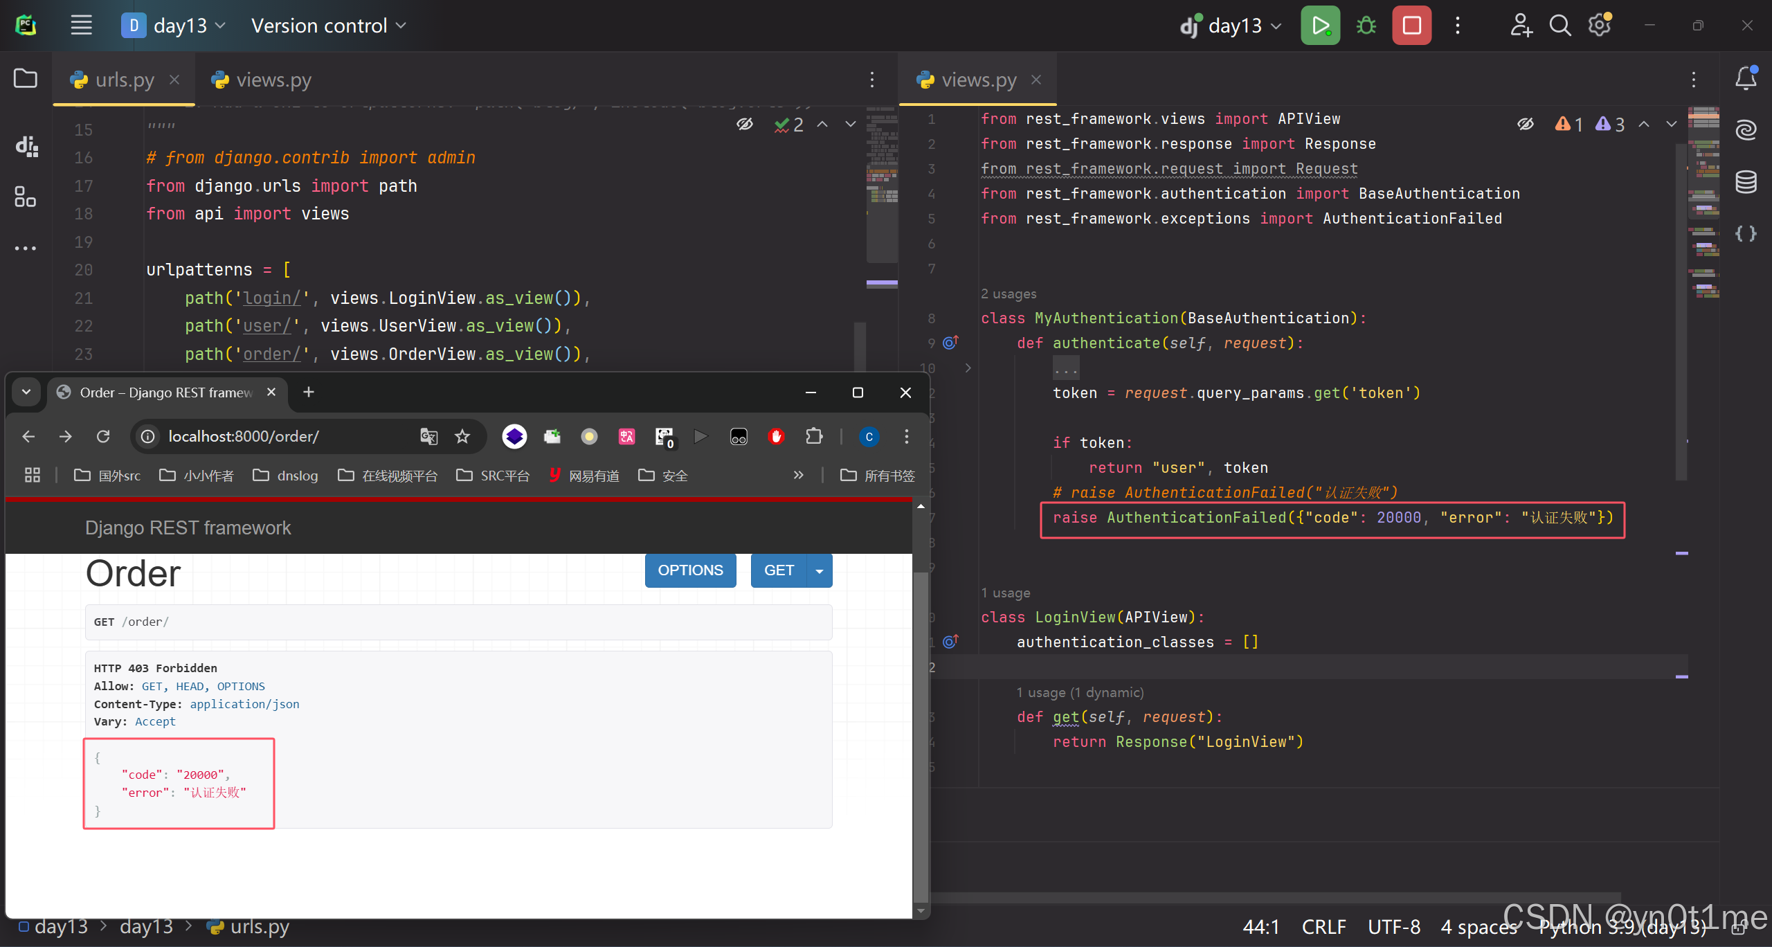Select the urls.py editor tab
This screenshot has height=947, width=1772.
125,80
